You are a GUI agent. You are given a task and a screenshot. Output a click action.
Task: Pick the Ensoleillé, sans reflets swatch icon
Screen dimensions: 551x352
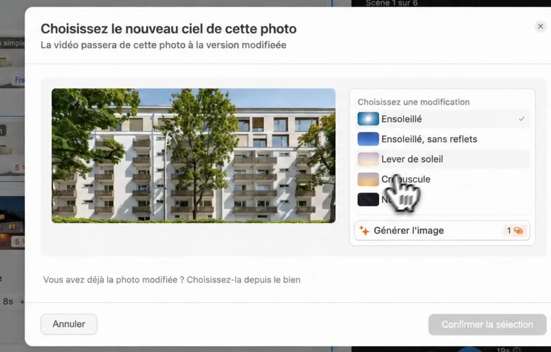[368, 139]
